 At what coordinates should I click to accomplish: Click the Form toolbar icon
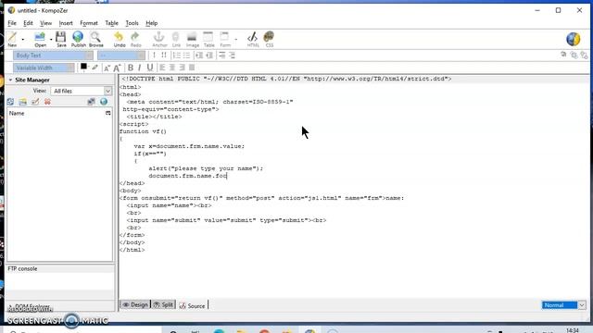224,39
